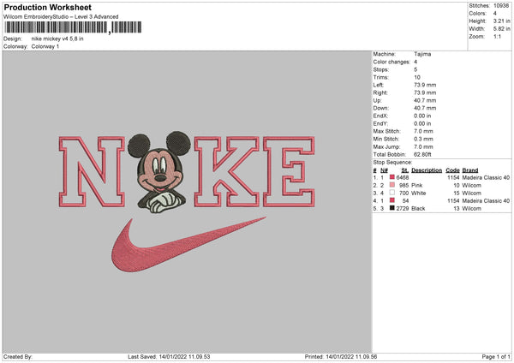Click stitch count "700" in the White row
This screenshot has width=514, height=363.
403,193
